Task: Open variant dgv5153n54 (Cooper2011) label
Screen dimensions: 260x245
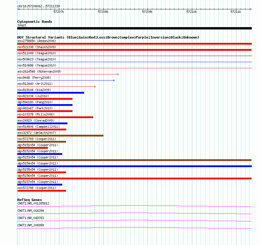Action: coord(38,157)
